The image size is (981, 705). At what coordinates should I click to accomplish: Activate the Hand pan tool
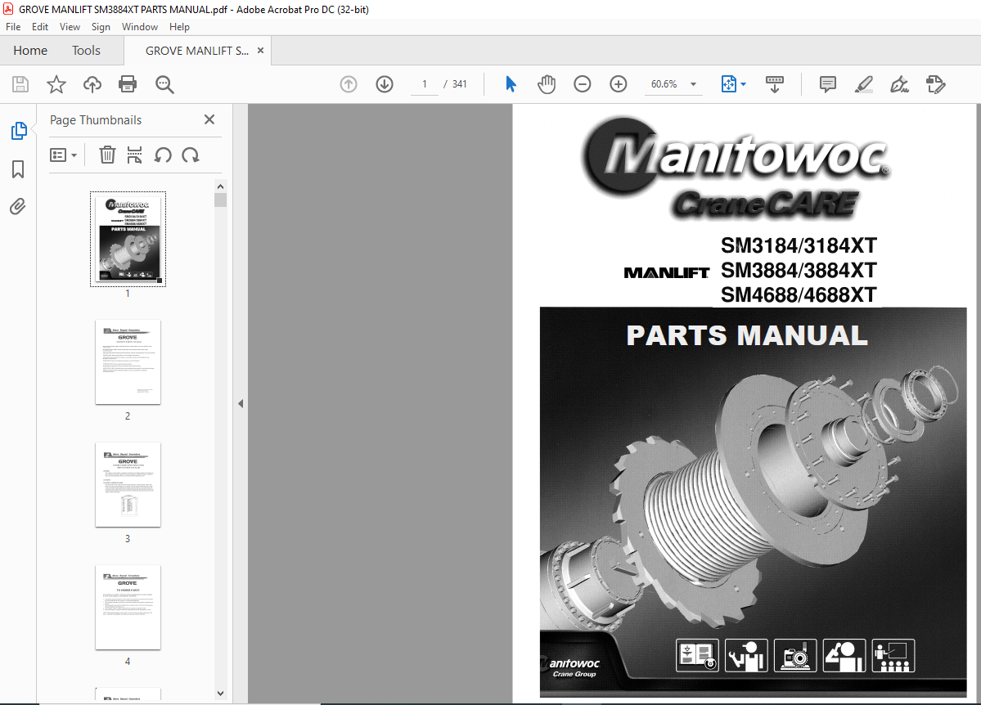(547, 83)
